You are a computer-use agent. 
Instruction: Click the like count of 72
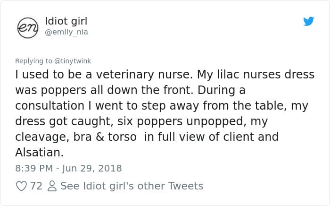coord(36,186)
